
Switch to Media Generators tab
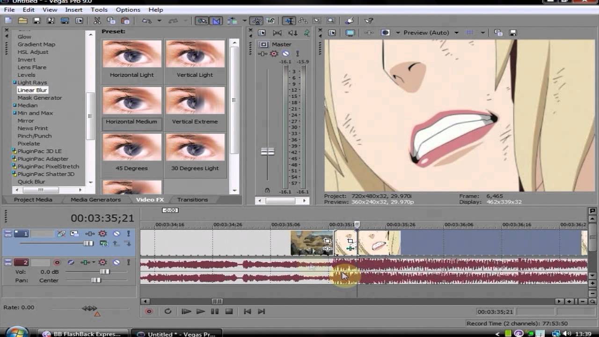pos(95,199)
